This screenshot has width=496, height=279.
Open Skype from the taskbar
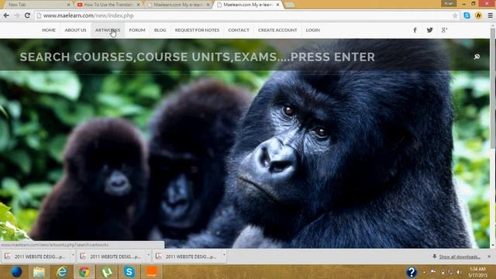coord(129,272)
